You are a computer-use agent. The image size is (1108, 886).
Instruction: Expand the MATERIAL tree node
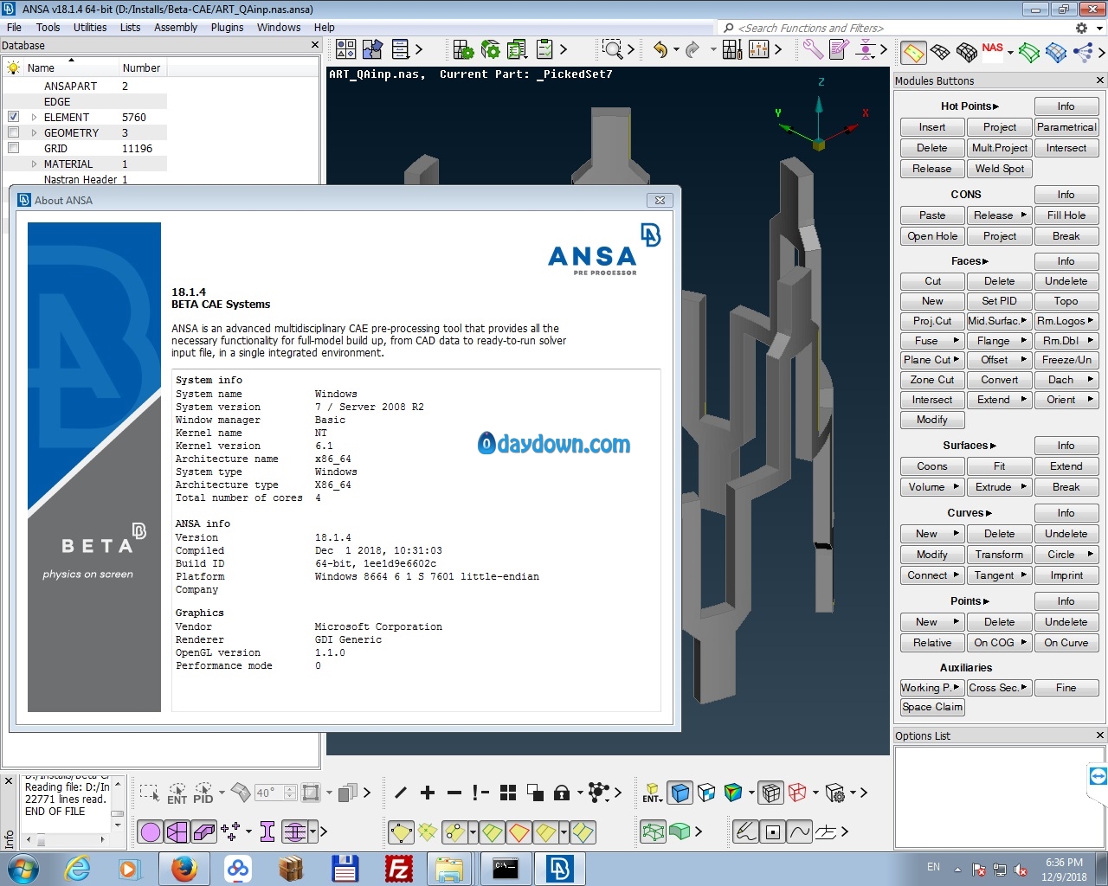point(35,164)
